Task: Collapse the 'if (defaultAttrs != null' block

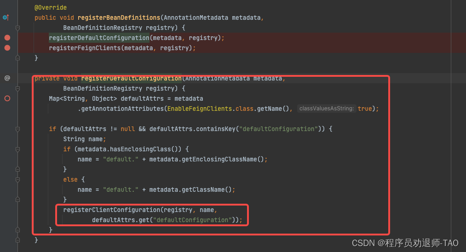Action: click(x=18, y=129)
